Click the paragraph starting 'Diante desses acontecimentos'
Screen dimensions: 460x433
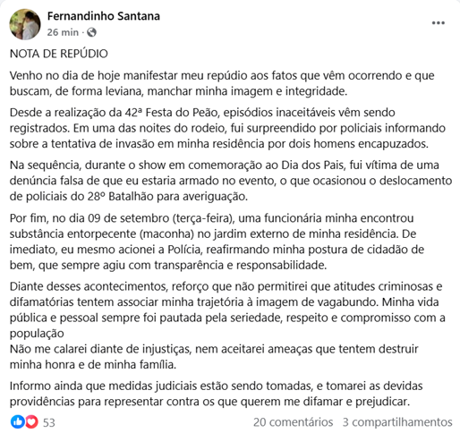[227, 310]
